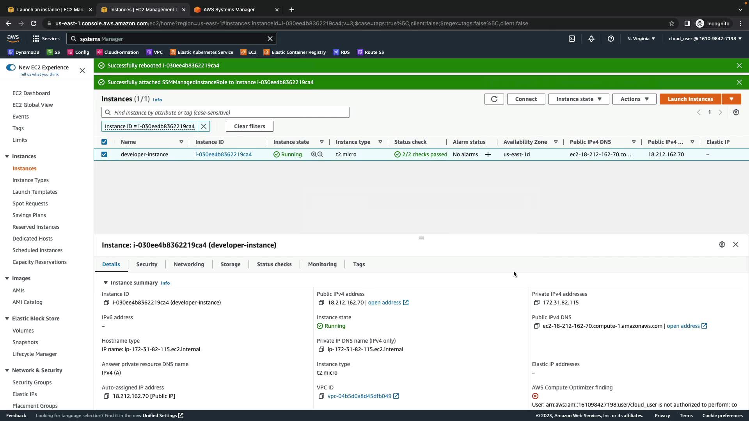
Task: Switch to the Security tab
Action: tap(147, 264)
